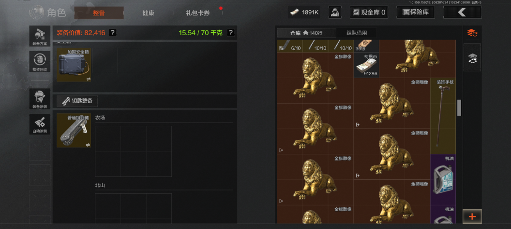Click the stack-merge layers icon
Image resolution: width=511 pixels, height=229 pixels.
(472, 58)
